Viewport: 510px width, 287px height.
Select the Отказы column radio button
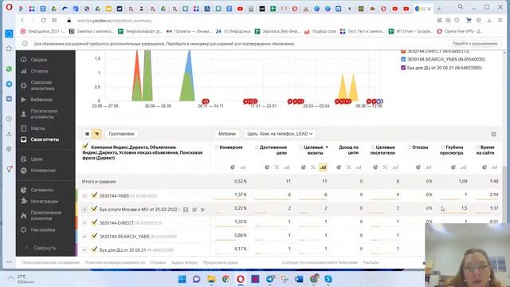click(410, 147)
